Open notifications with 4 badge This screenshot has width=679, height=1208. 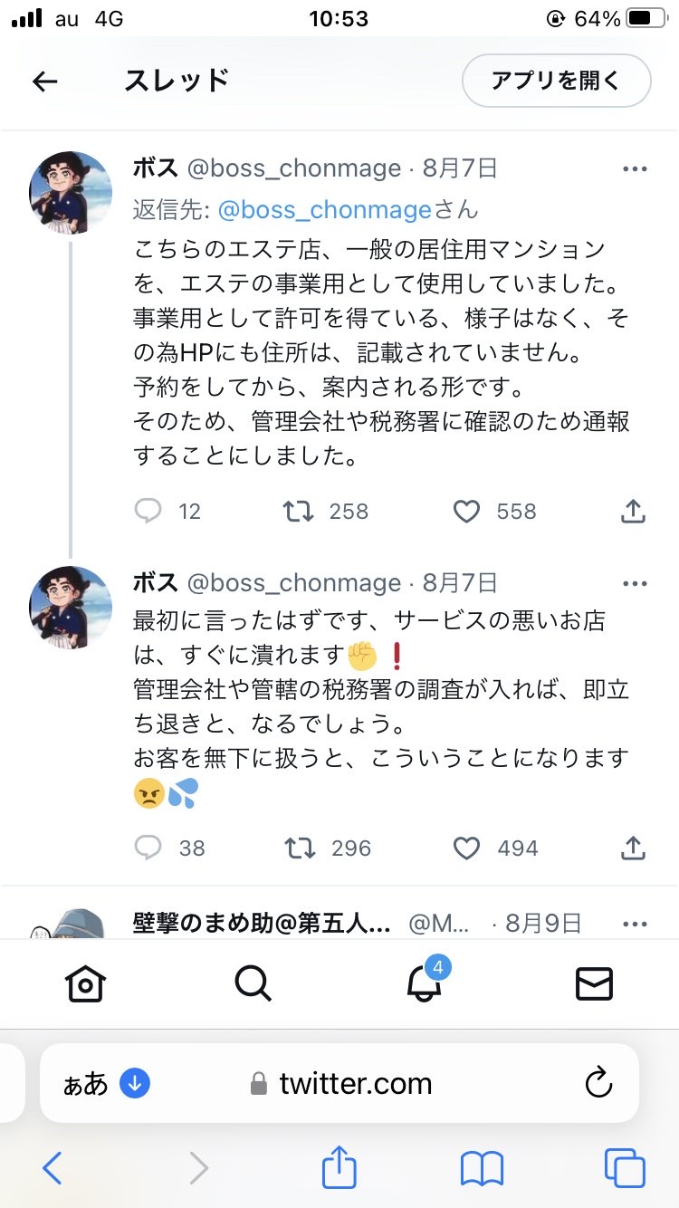tap(423, 983)
